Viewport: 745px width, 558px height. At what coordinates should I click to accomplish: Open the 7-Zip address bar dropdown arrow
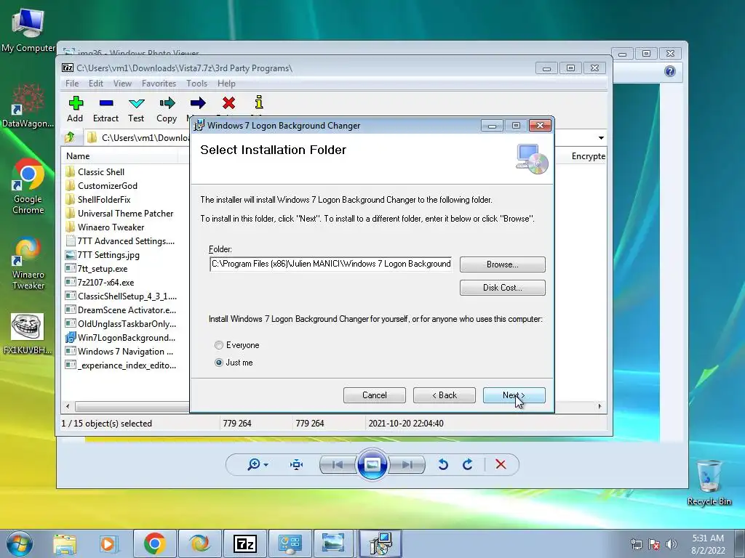click(x=601, y=137)
